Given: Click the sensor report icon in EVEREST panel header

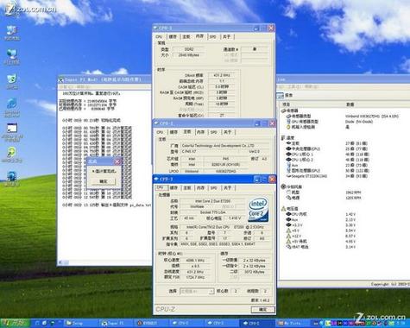Looking at the screenshot, I should point(281,96).
